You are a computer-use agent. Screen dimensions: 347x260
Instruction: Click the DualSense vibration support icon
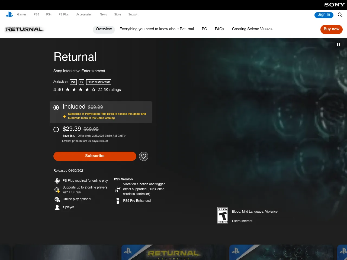118,189
